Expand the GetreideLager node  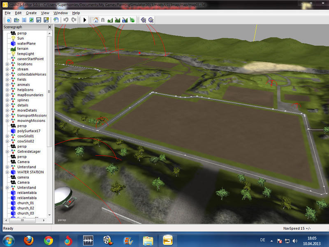(7, 151)
